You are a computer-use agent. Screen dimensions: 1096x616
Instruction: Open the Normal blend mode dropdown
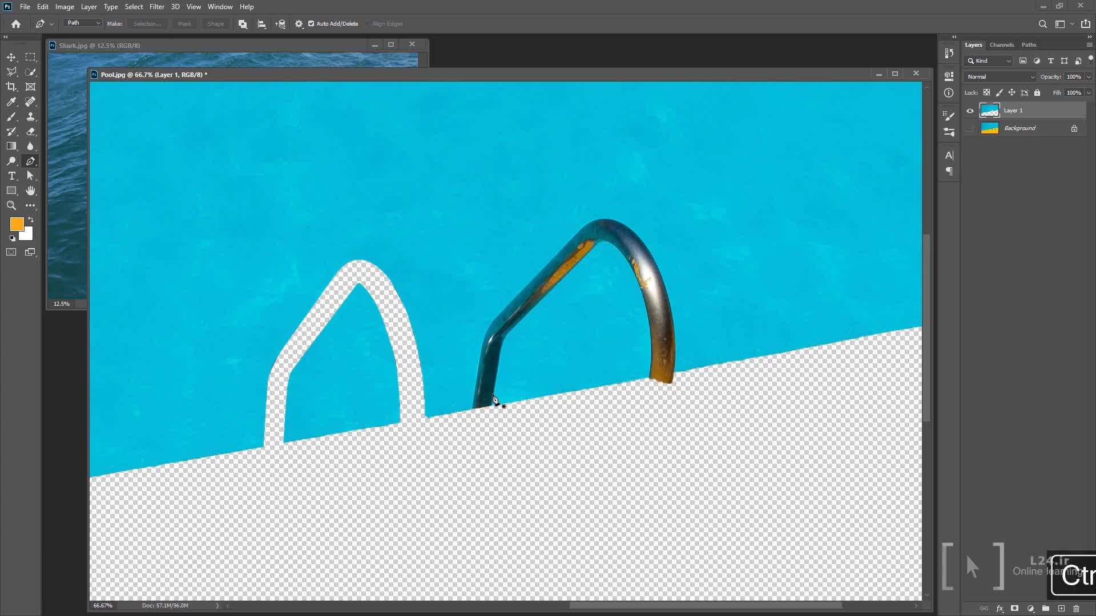point(1000,76)
